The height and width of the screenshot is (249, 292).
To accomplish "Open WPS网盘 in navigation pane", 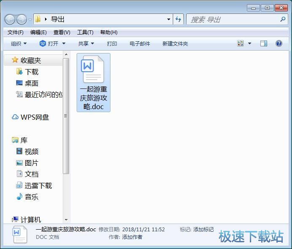I will click(x=35, y=117).
